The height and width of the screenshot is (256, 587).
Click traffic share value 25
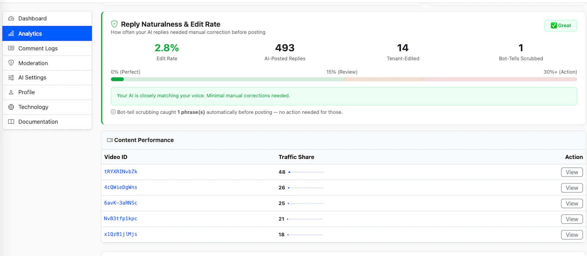[x=282, y=203]
